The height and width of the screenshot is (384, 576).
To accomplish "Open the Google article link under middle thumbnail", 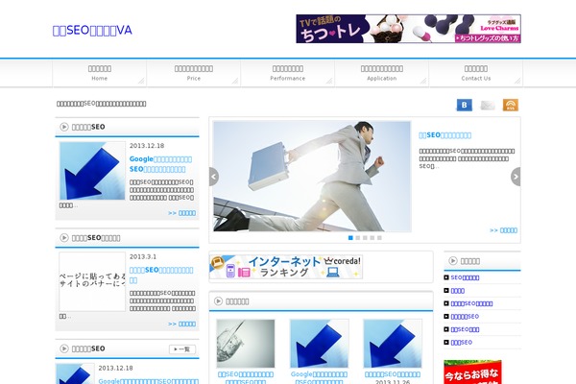I will coord(319,377).
